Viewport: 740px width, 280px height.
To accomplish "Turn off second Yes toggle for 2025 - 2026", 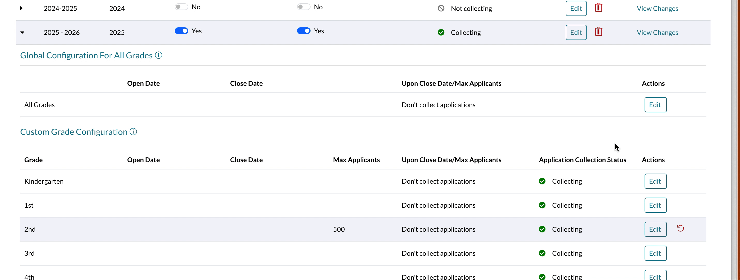I will (x=303, y=31).
